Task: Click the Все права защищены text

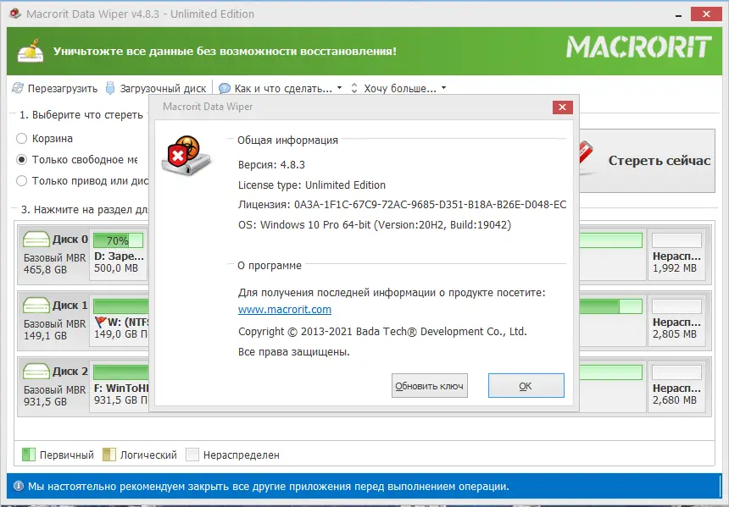Action: coord(294,352)
